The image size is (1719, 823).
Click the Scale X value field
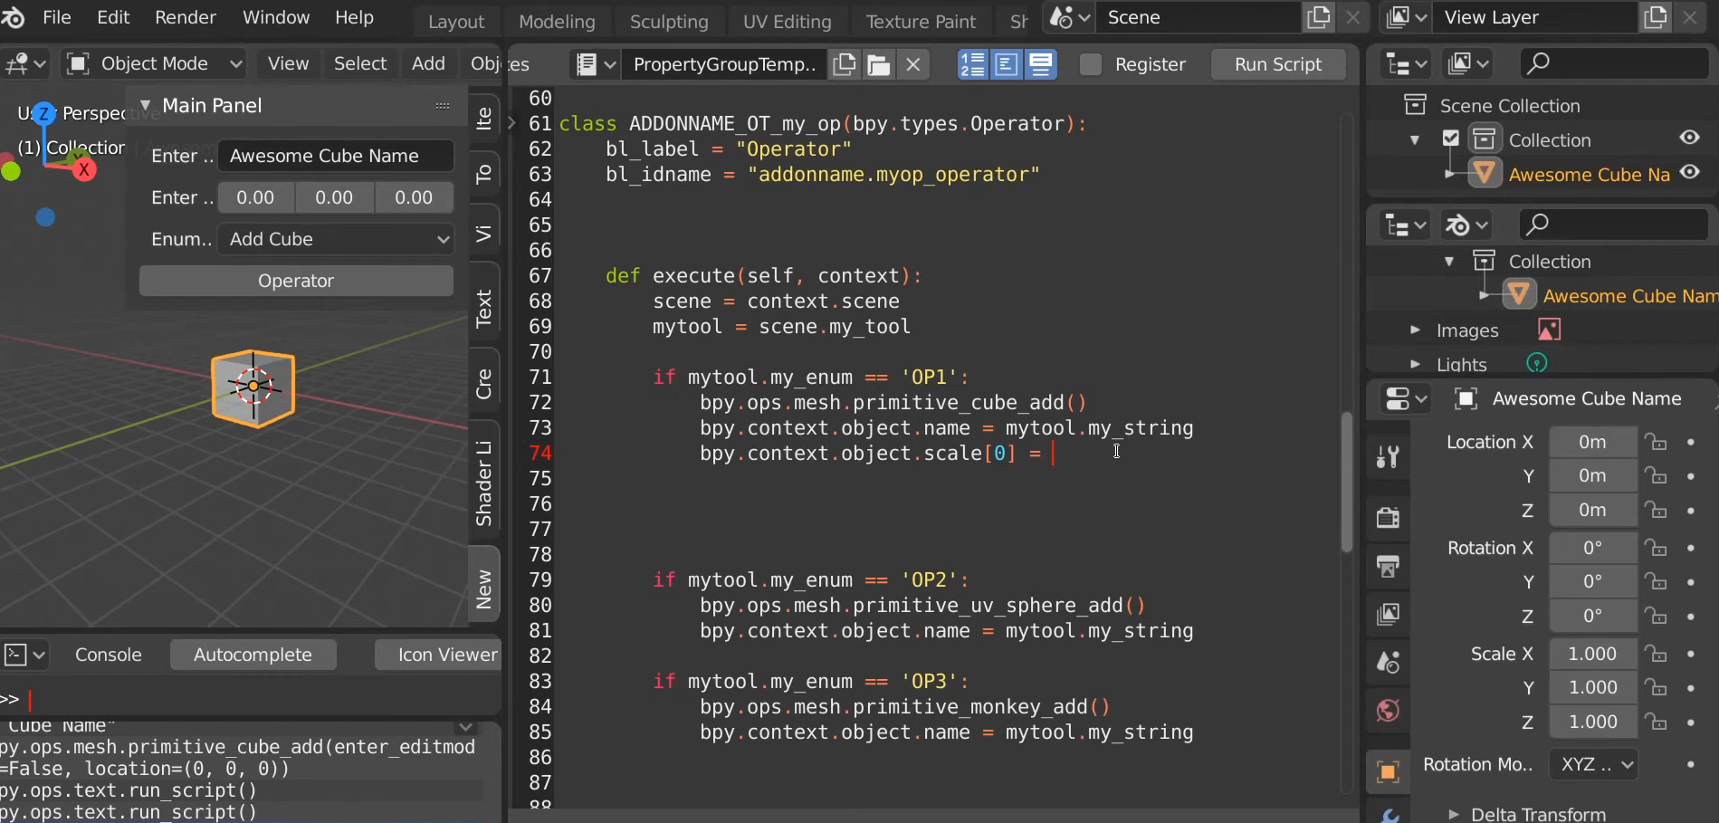point(1592,654)
